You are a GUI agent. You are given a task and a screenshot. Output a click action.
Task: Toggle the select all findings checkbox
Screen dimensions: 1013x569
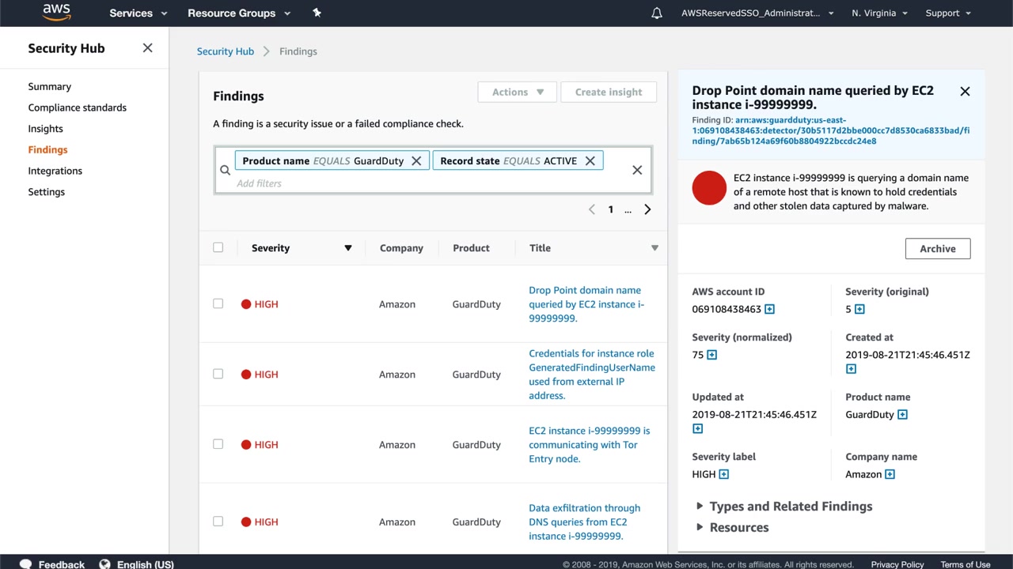pos(218,247)
